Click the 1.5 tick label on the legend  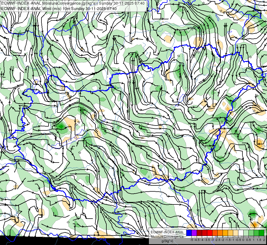pos(259,240)
